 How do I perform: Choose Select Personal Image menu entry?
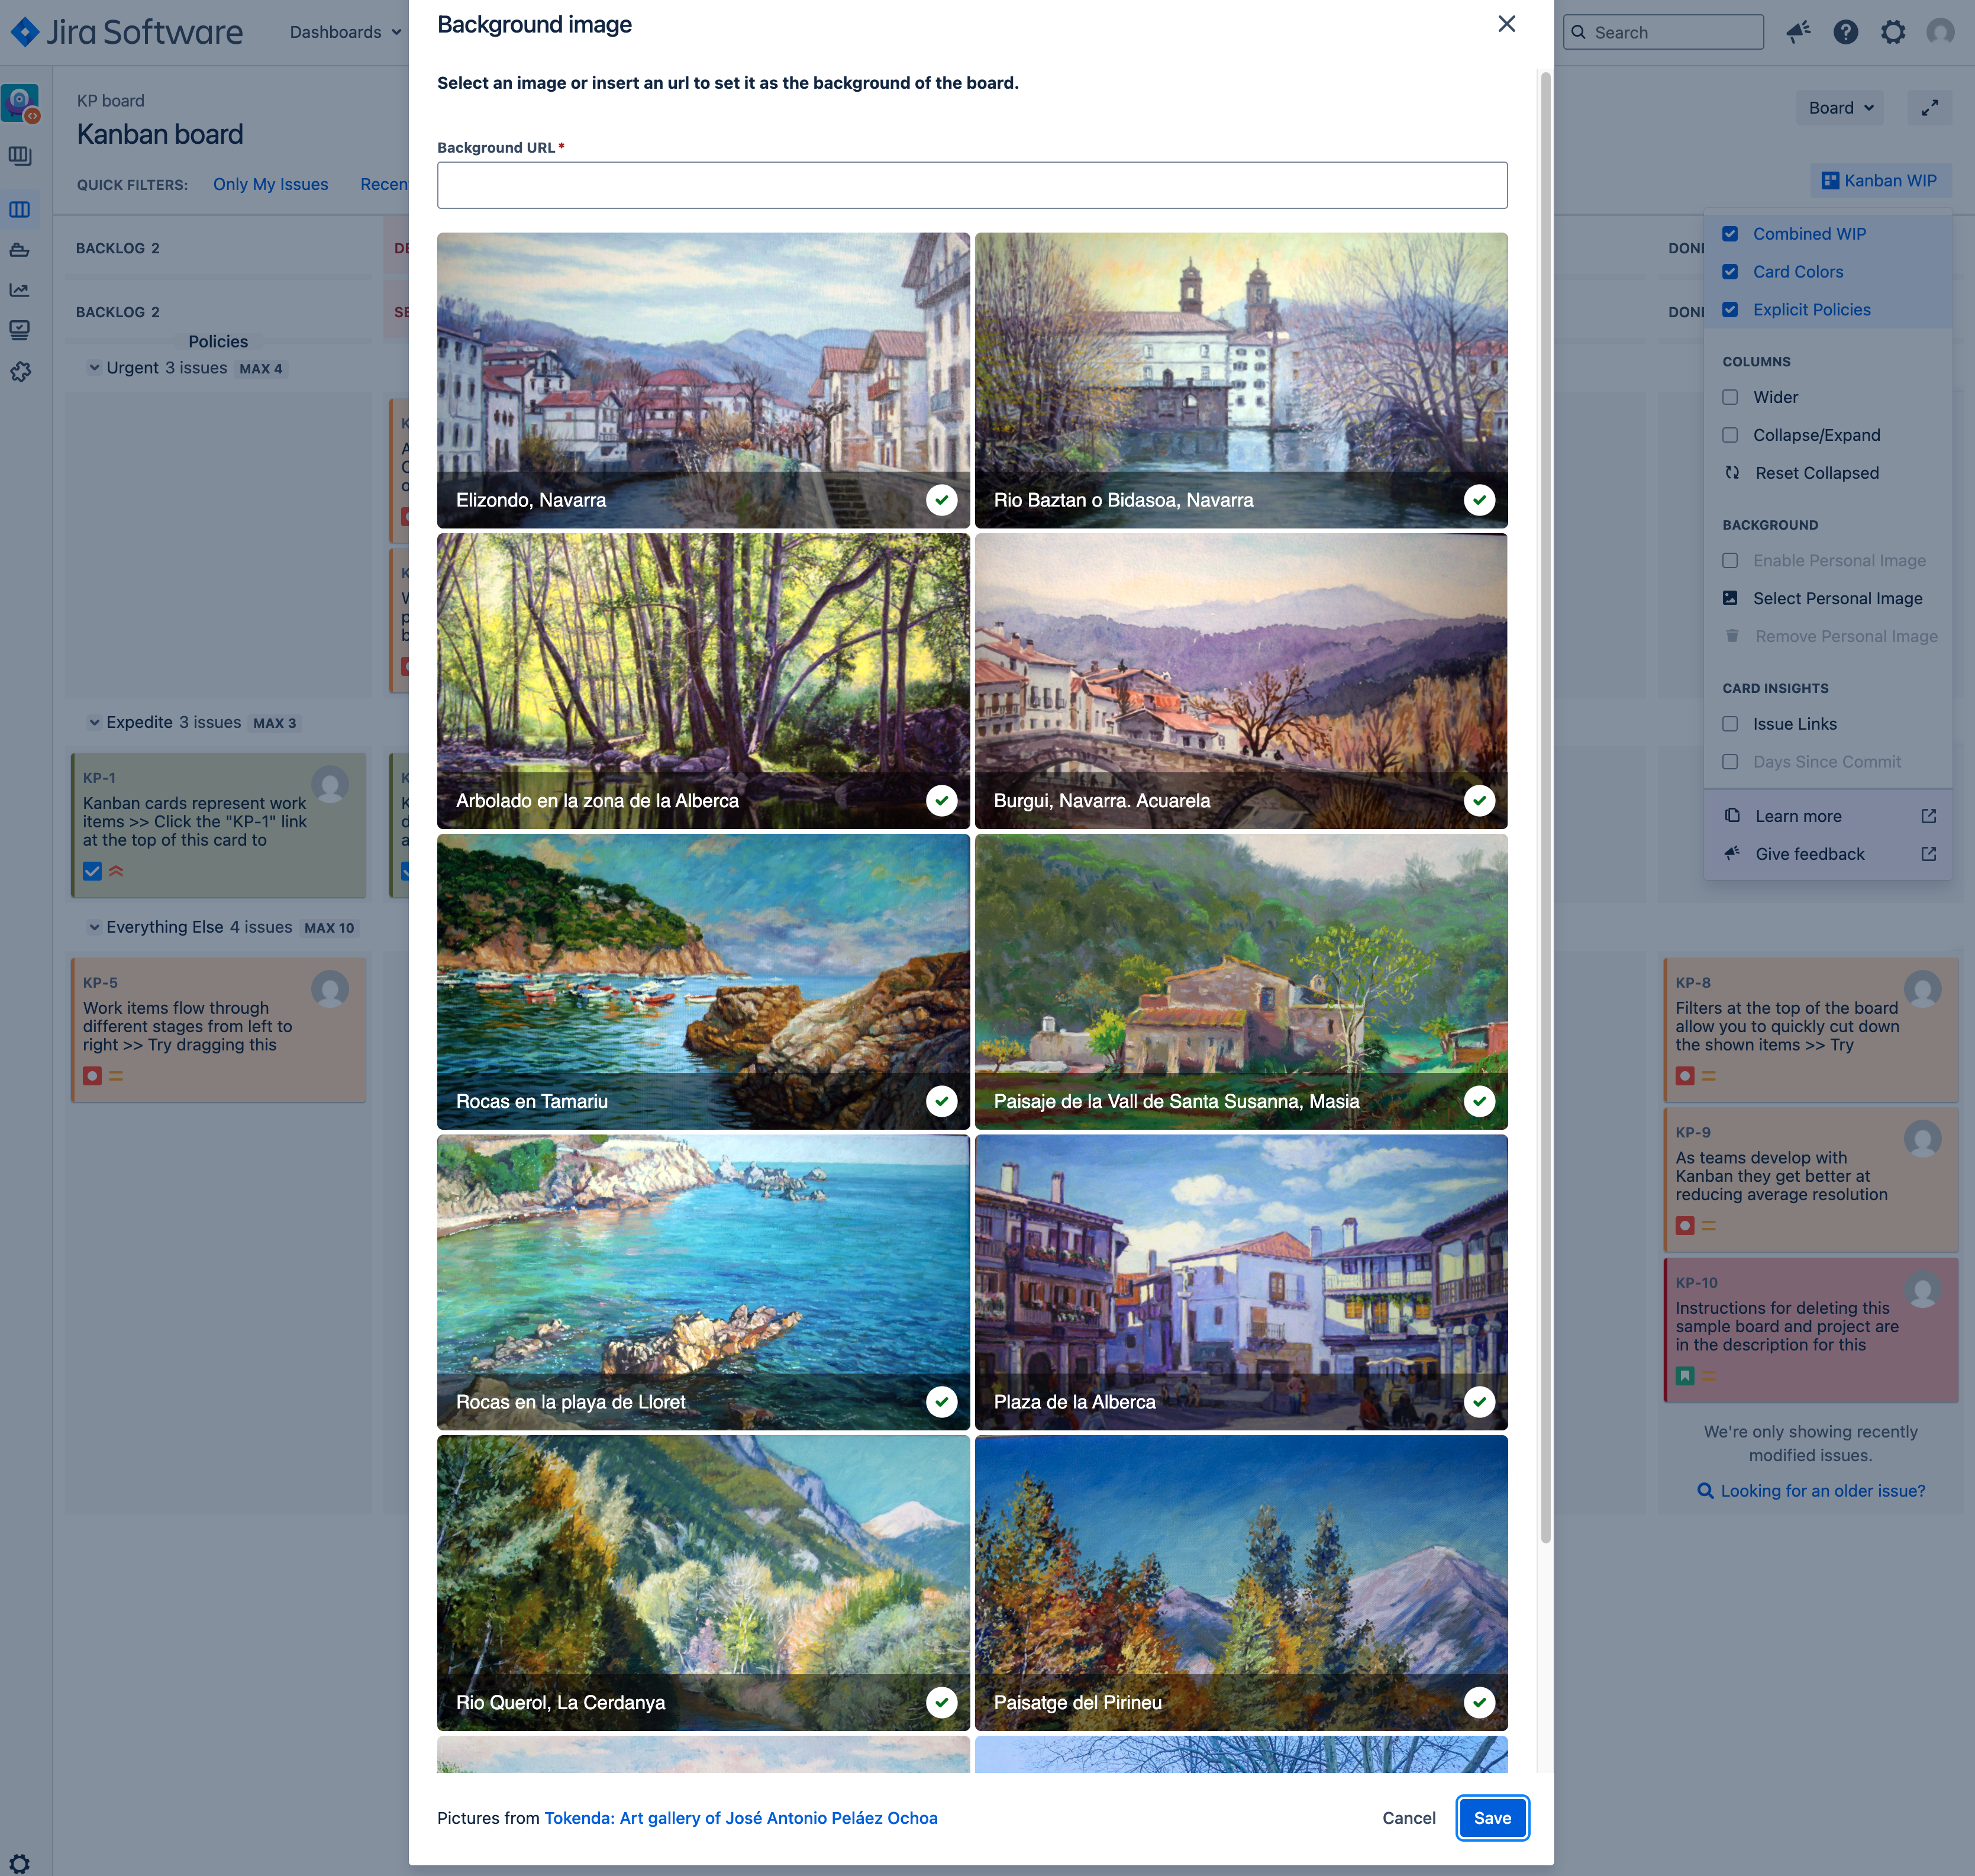coord(1827,599)
